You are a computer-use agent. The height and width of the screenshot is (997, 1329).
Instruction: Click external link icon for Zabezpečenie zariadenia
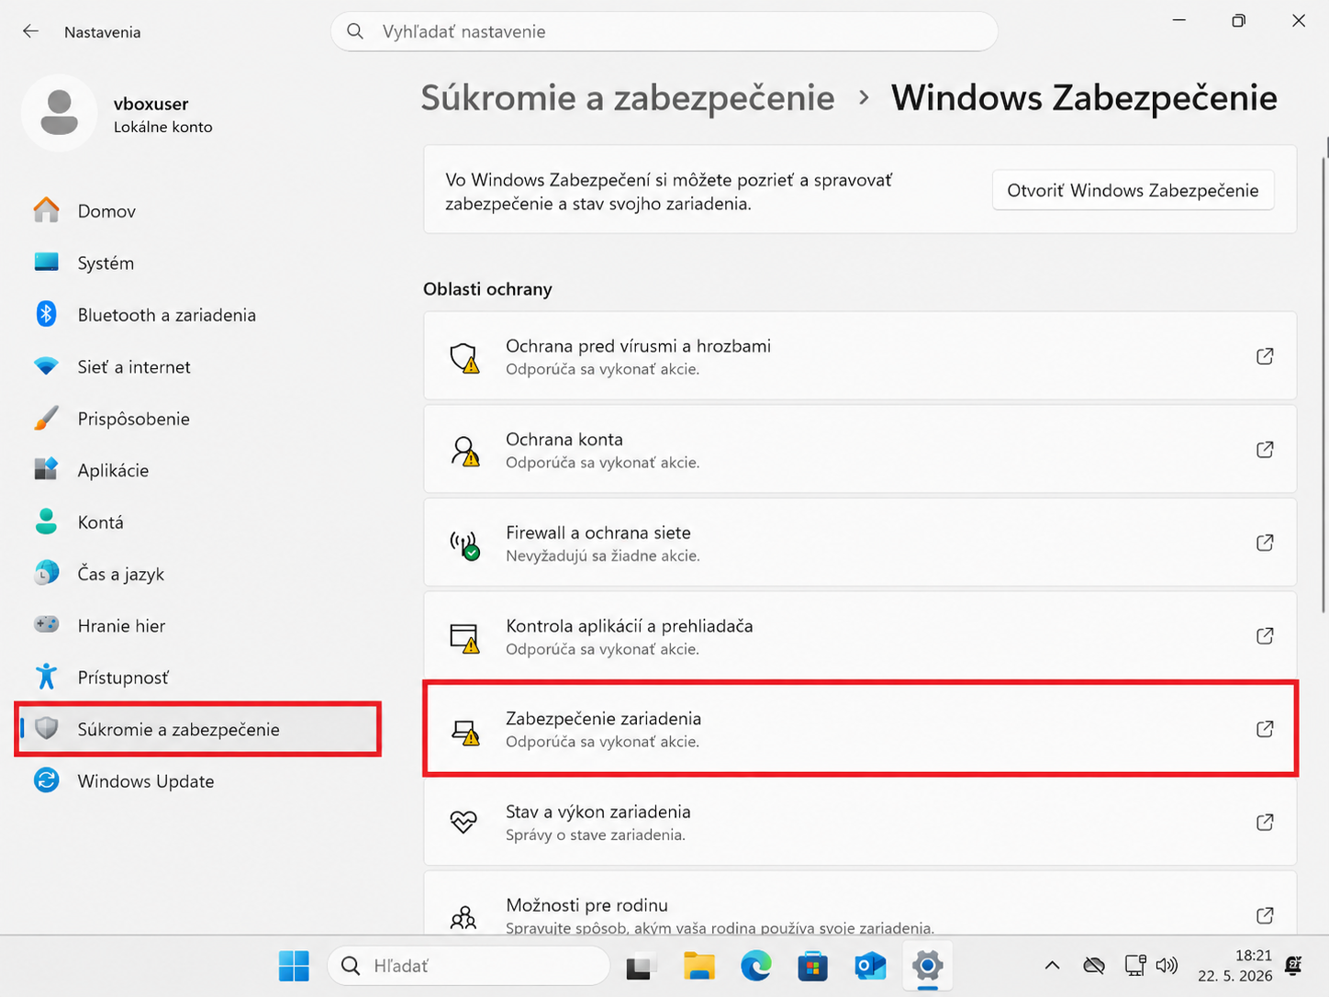1265,729
